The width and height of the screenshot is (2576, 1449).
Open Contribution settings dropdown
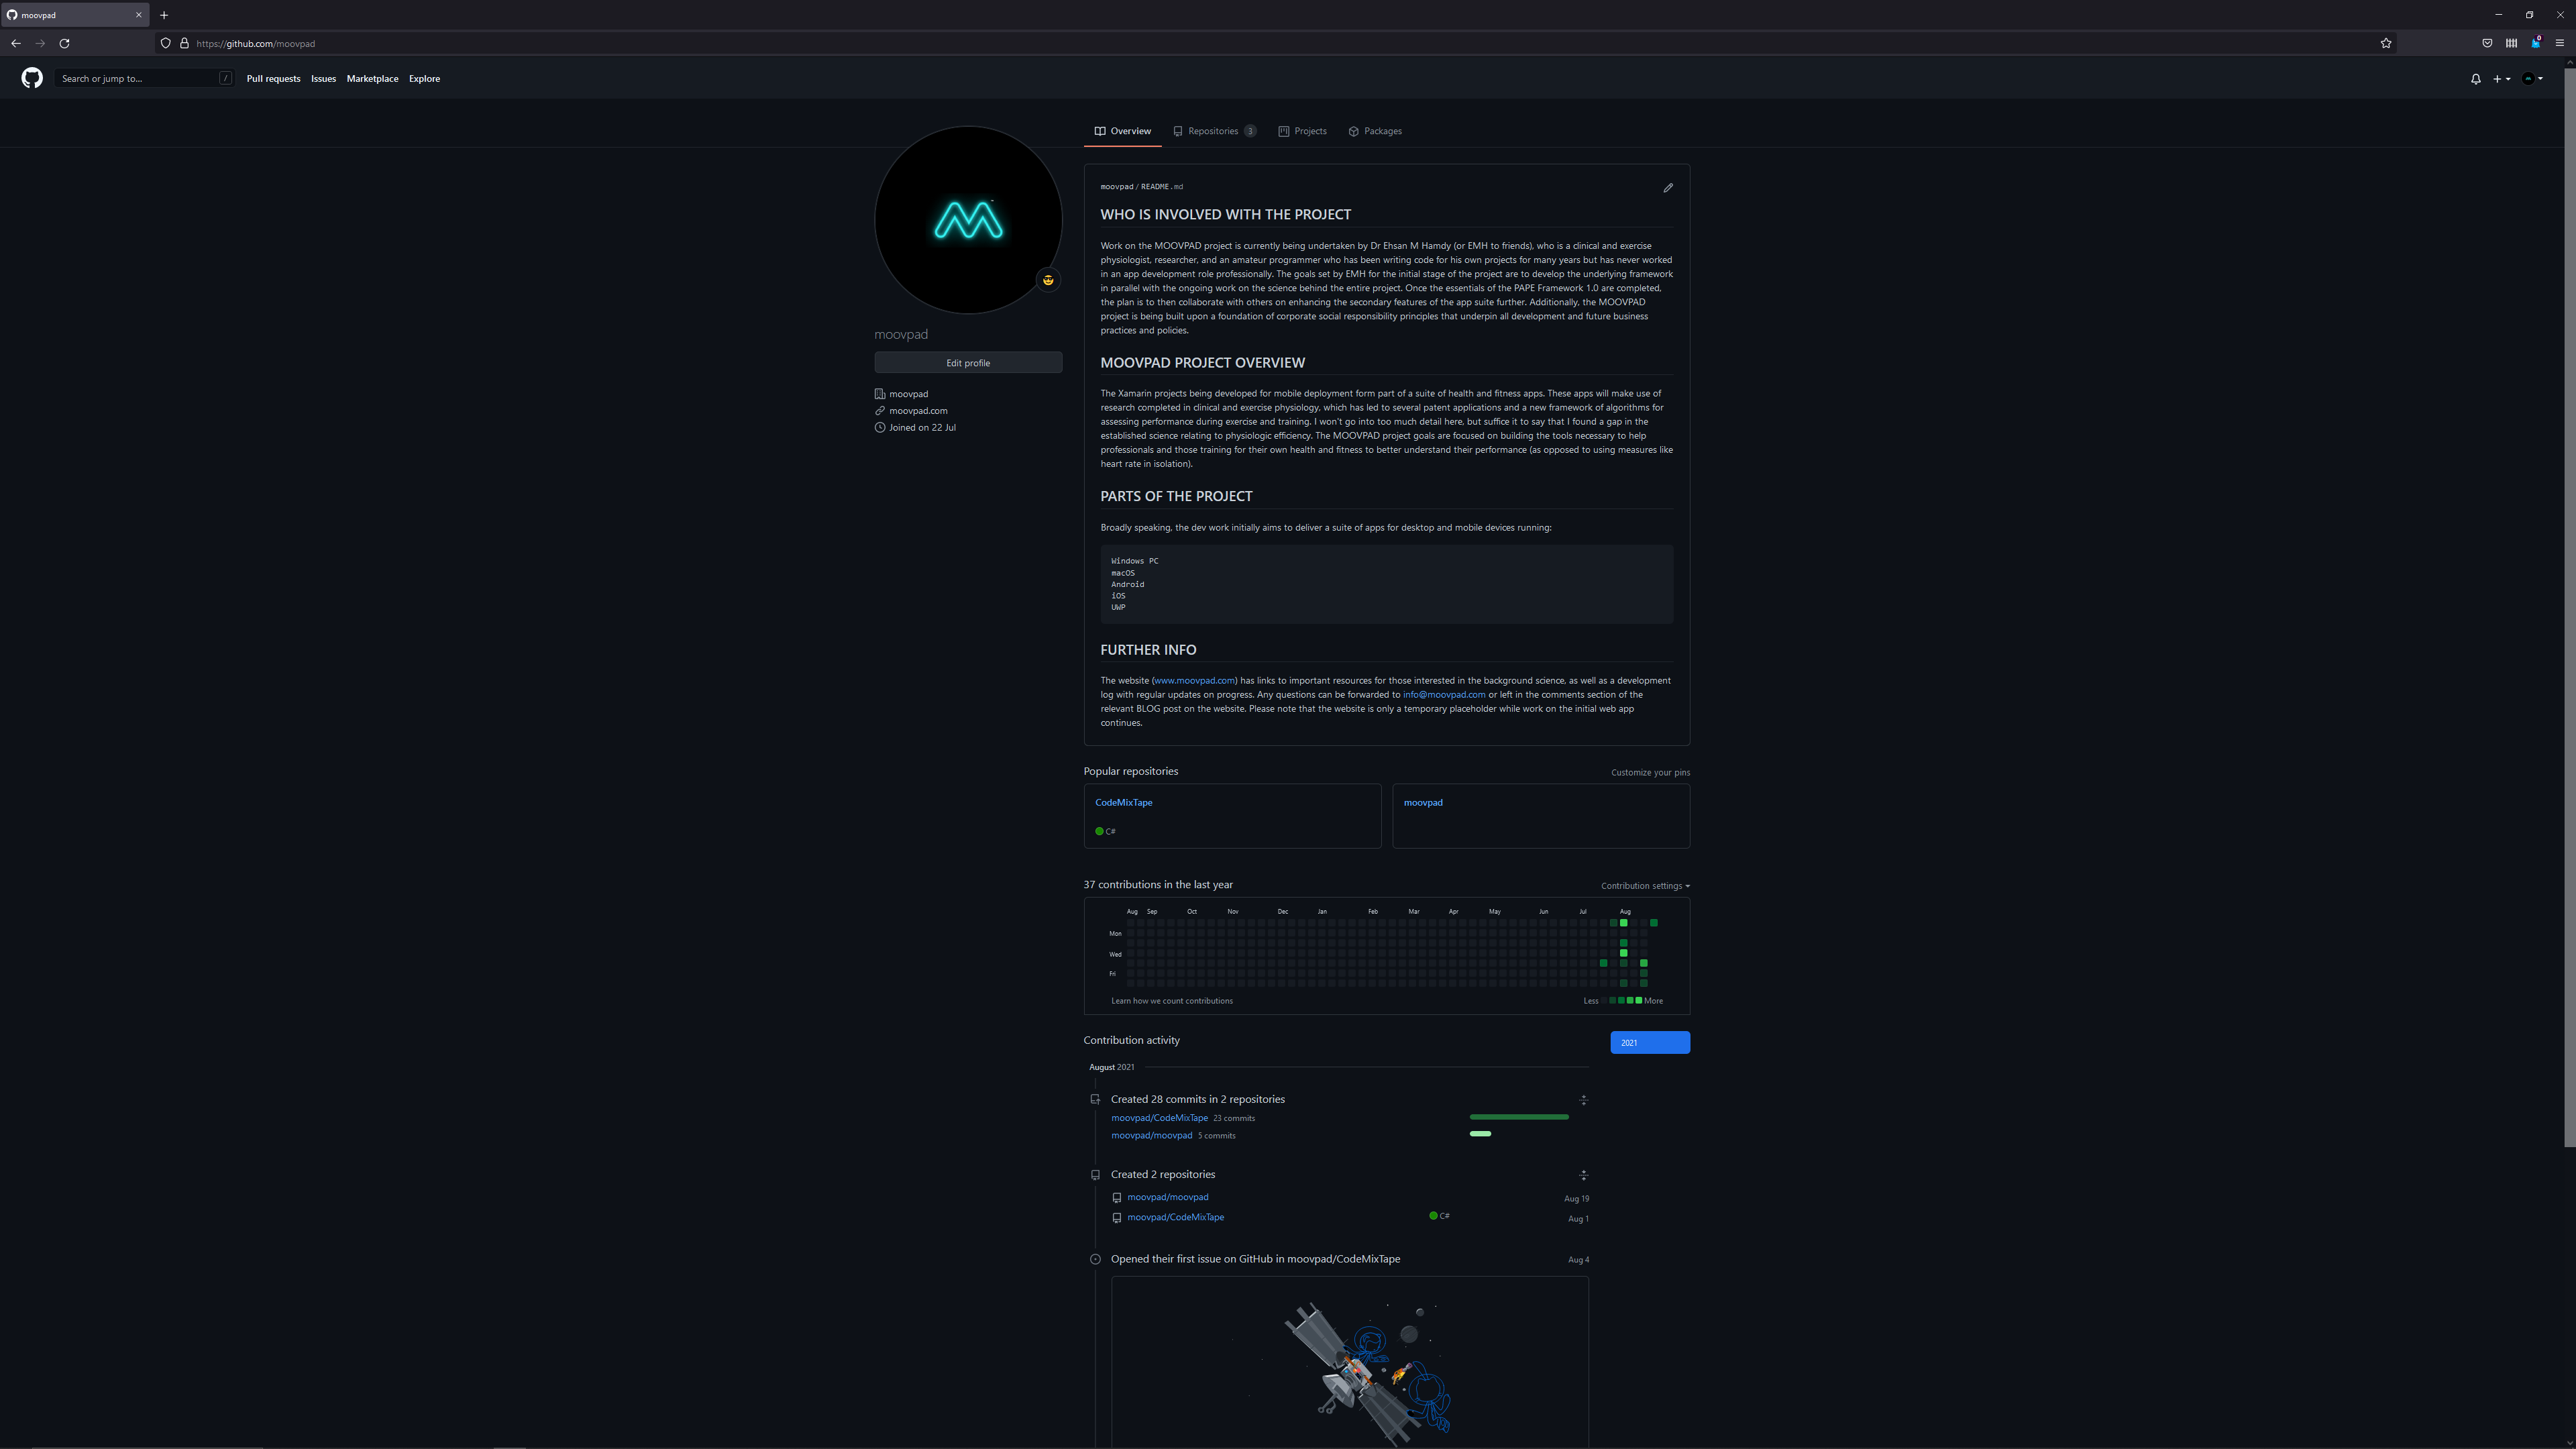[1645, 886]
